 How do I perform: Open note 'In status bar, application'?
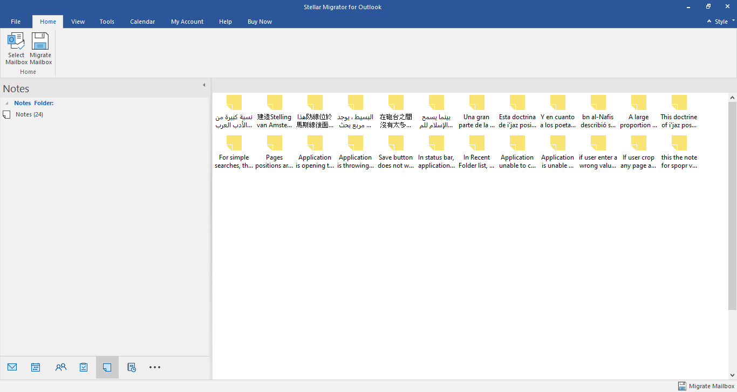[436, 153]
